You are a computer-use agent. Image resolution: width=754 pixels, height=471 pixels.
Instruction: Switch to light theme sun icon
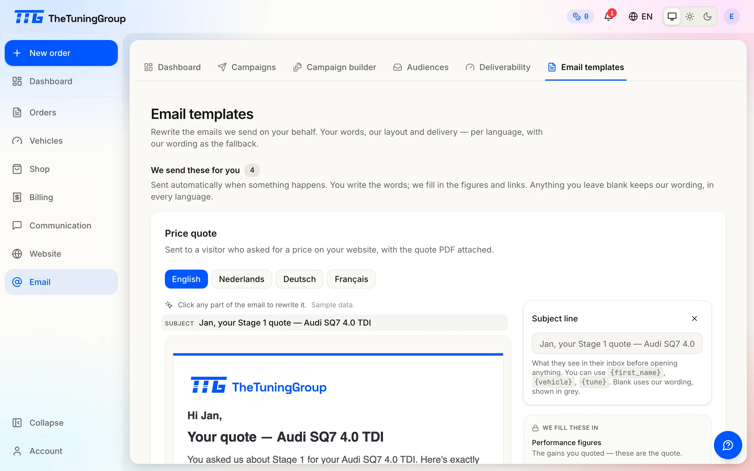pos(690,16)
